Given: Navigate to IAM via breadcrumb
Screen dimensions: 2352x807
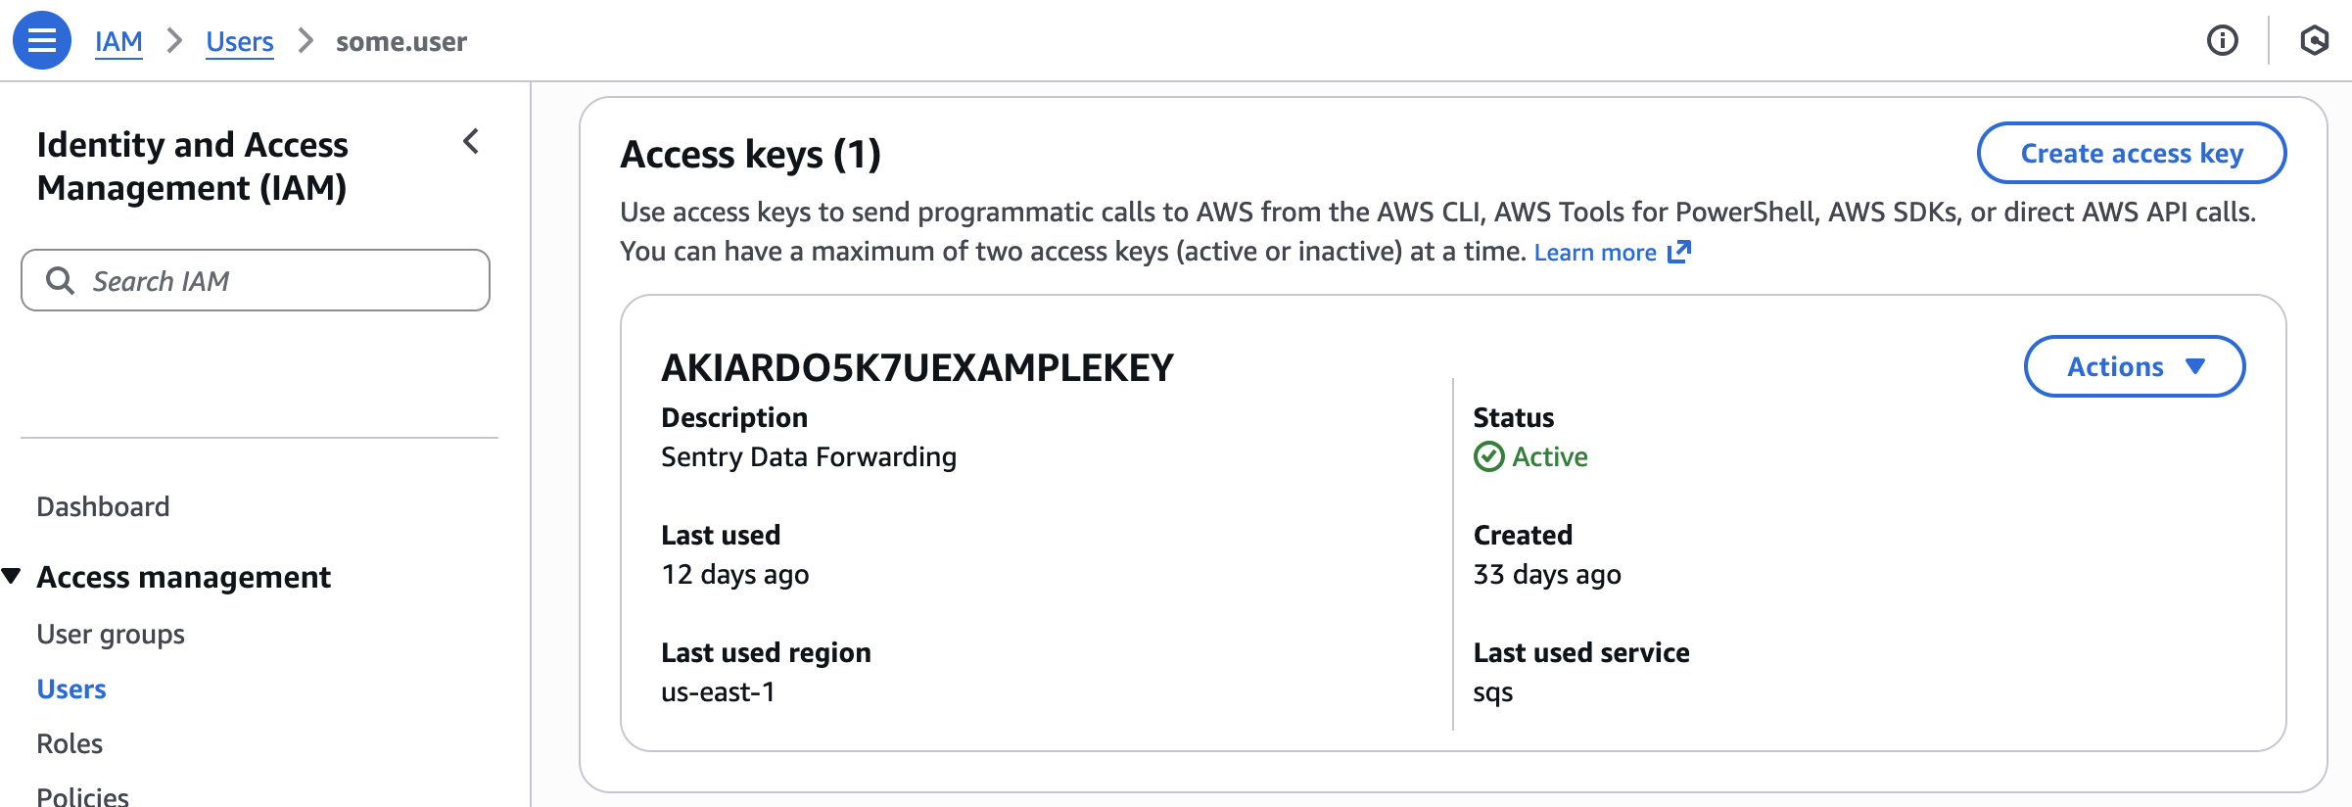Looking at the screenshot, I should (118, 41).
